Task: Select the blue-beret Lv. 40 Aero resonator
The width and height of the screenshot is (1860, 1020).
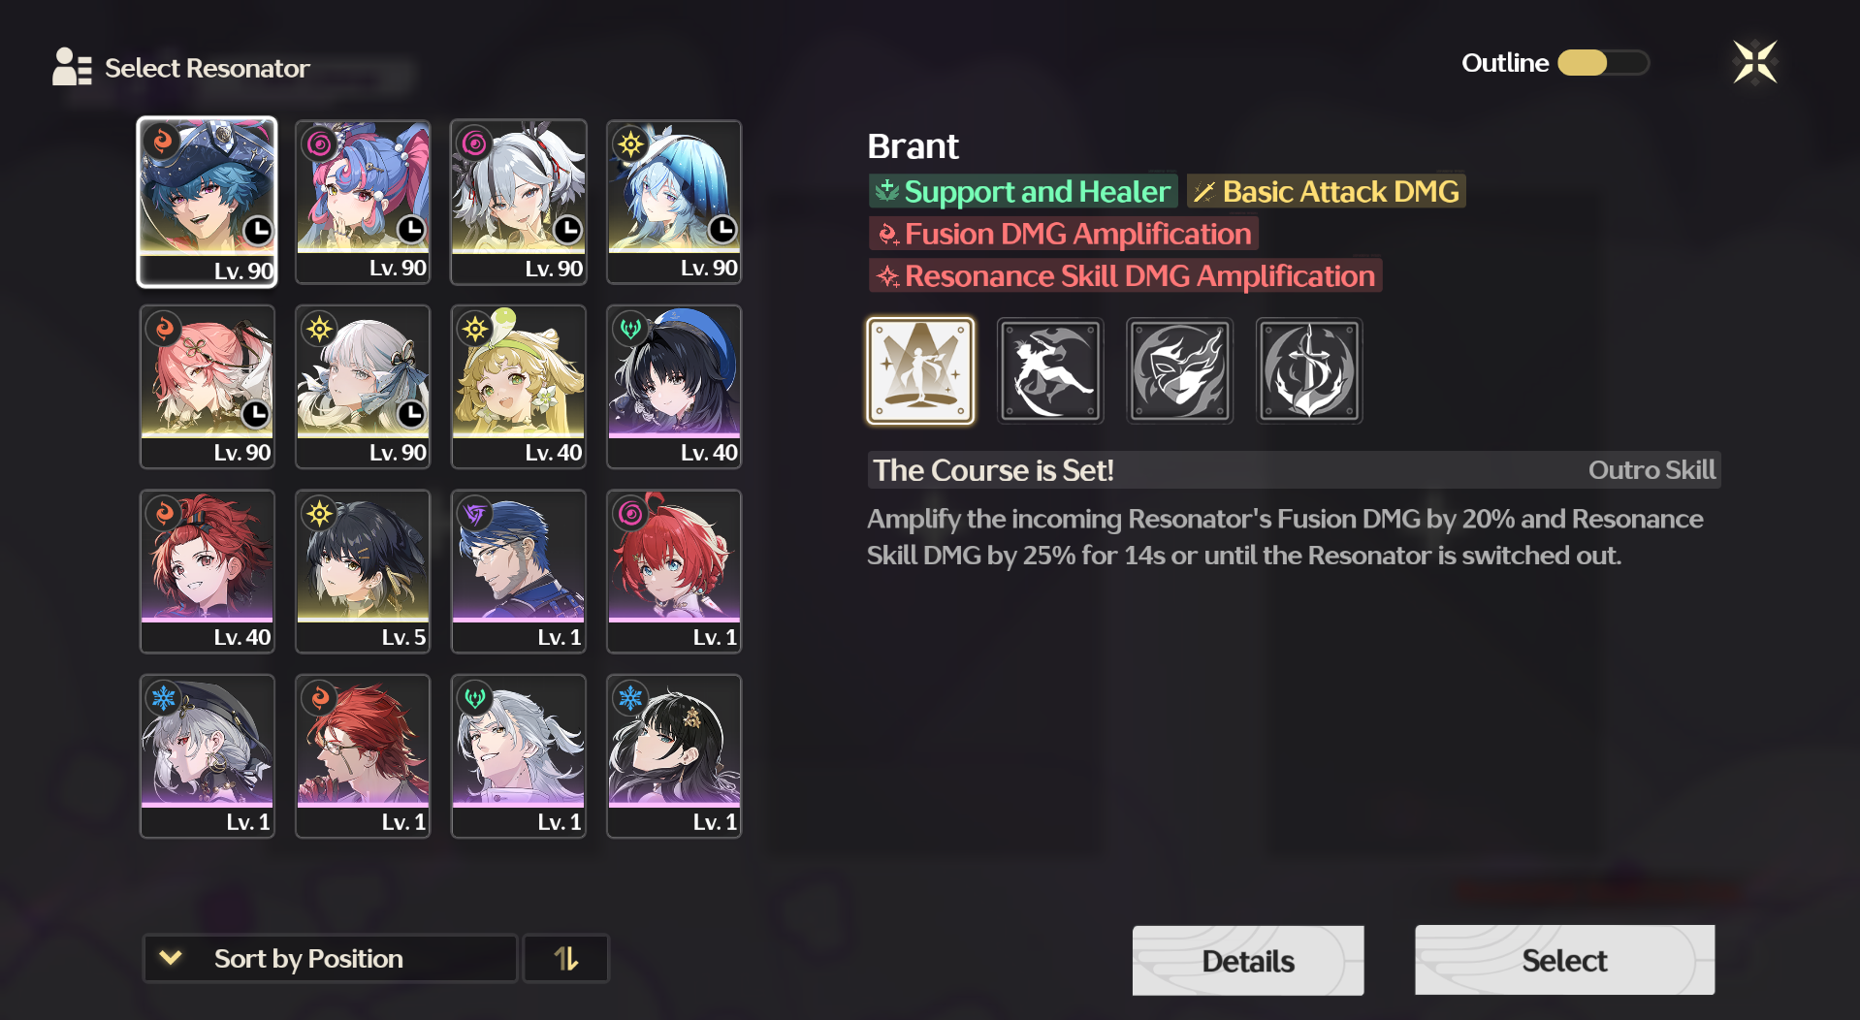Action: (674, 387)
